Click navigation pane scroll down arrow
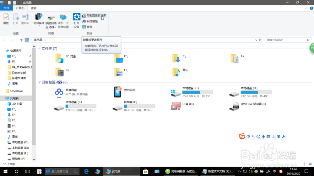Image resolution: width=314 pixels, height=176 pixels. 34,160
